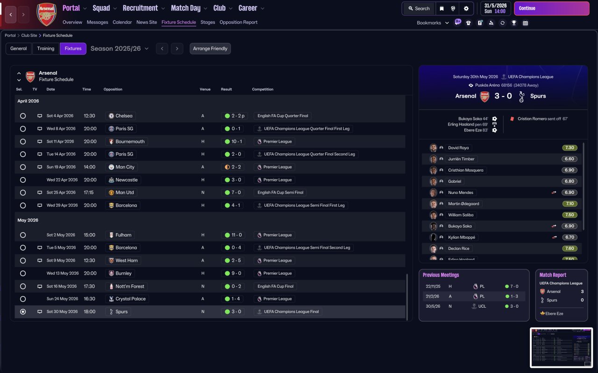Expand the Squad menu dropdown arrow
Screen dimensions: 598x373
pos(115,8)
